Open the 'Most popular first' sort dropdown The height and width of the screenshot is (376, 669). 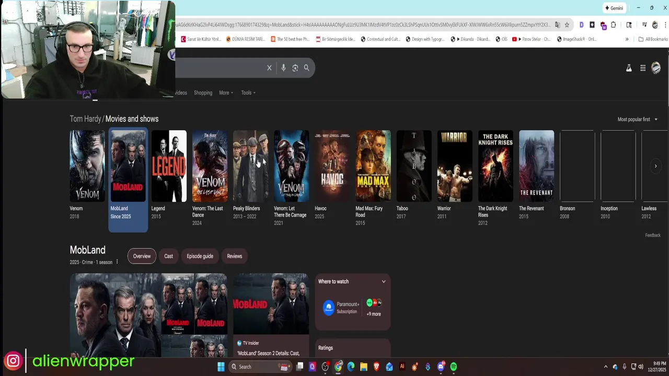(x=638, y=120)
